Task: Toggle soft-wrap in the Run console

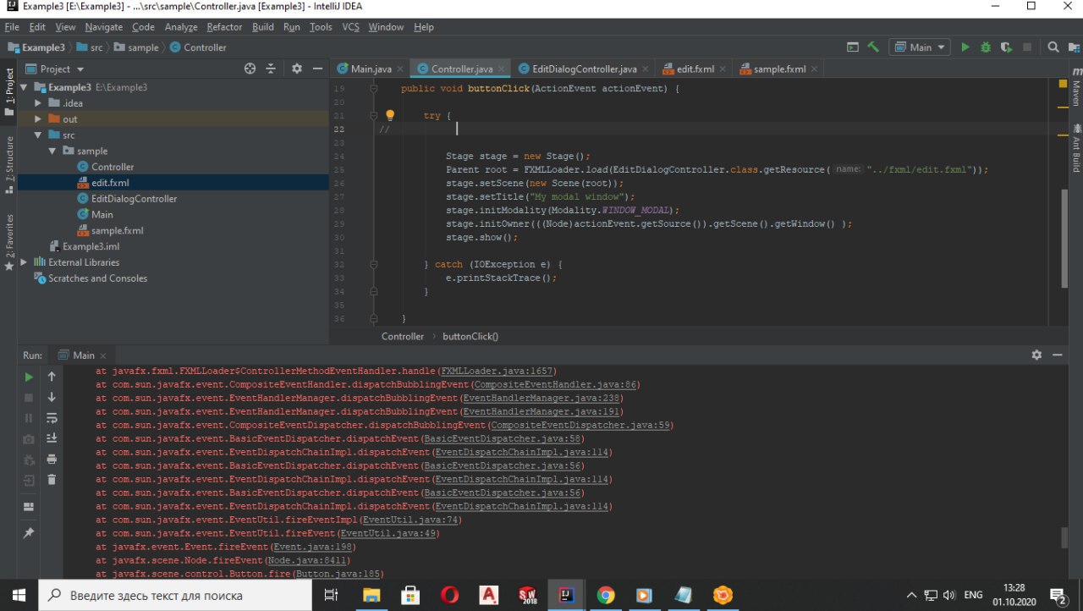Action: (x=52, y=418)
